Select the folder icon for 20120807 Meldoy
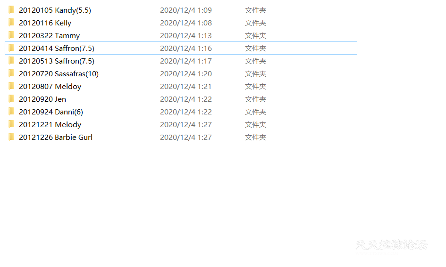This screenshot has height=267, width=446. [x=11, y=86]
